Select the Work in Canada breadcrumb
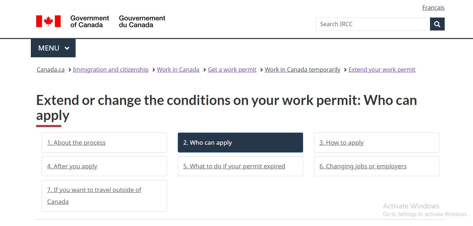 coord(178,69)
